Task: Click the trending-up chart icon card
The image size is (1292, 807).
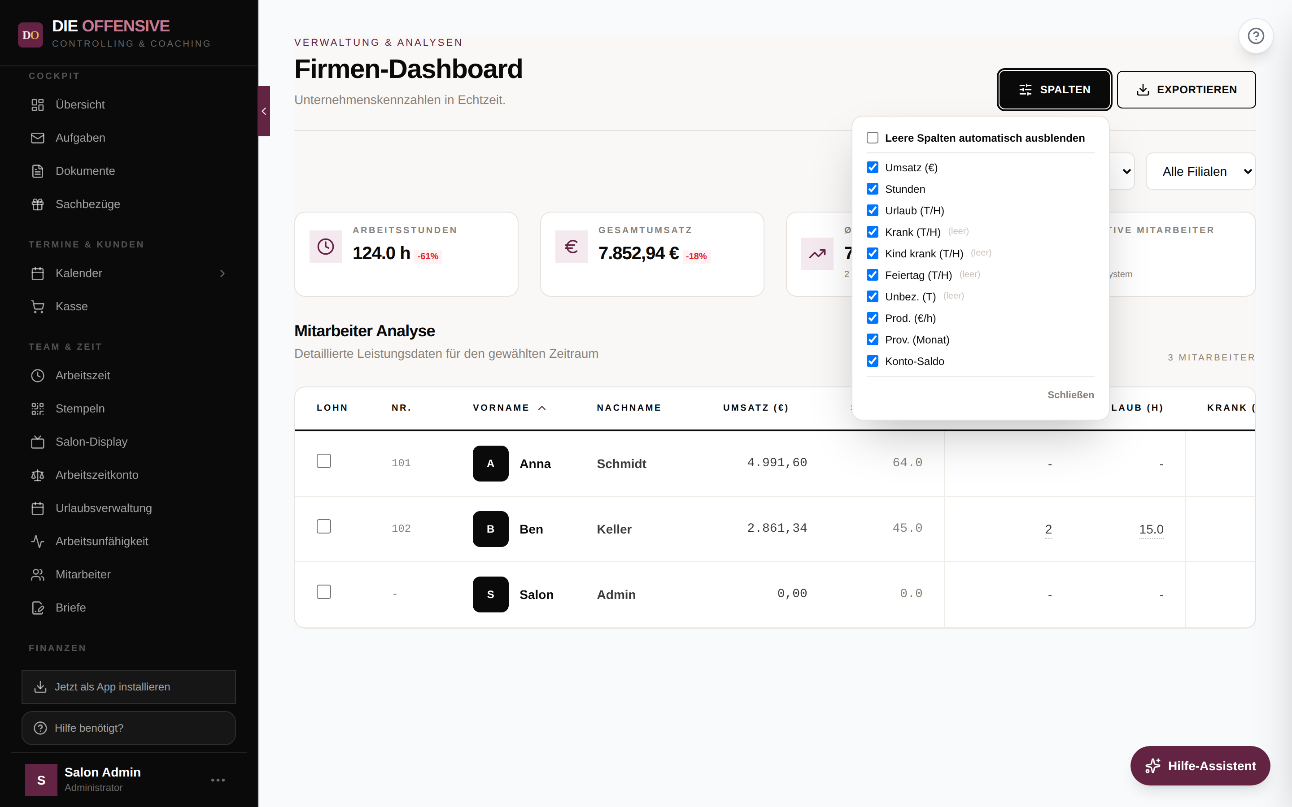Action: click(817, 253)
